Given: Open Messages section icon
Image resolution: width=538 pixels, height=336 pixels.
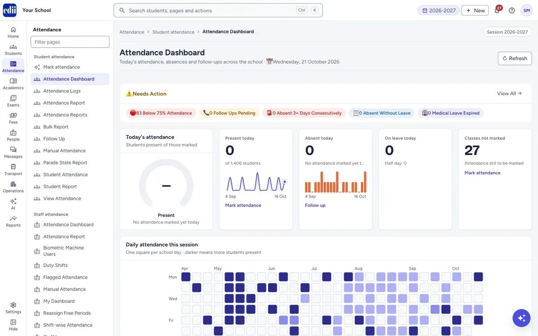Looking at the screenshot, I should [13, 153].
